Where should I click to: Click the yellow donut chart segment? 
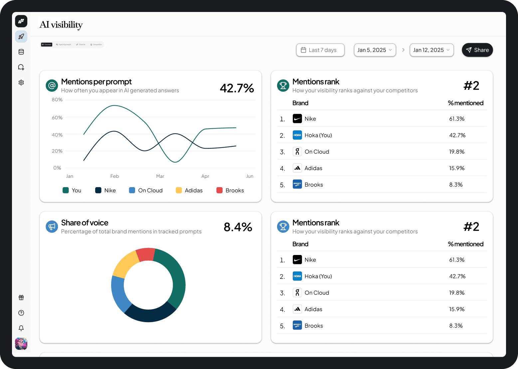(x=125, y=265)
